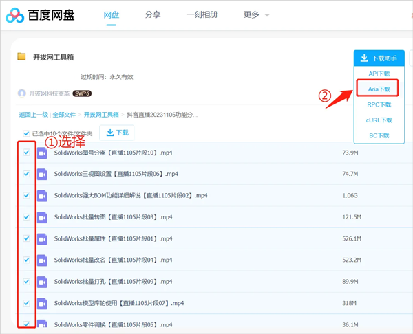Choose API下载 from download helper menu

[379, 74]
